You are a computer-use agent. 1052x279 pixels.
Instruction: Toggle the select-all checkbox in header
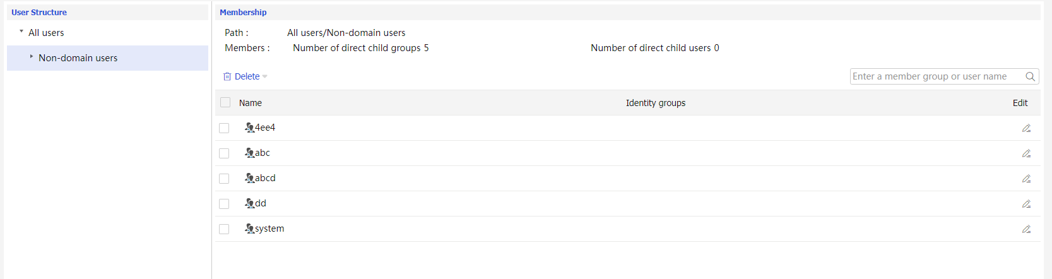pyautogui.click(x=225, y=102)
